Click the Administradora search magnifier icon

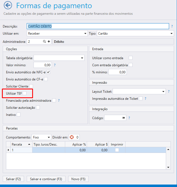click(44, 42)
